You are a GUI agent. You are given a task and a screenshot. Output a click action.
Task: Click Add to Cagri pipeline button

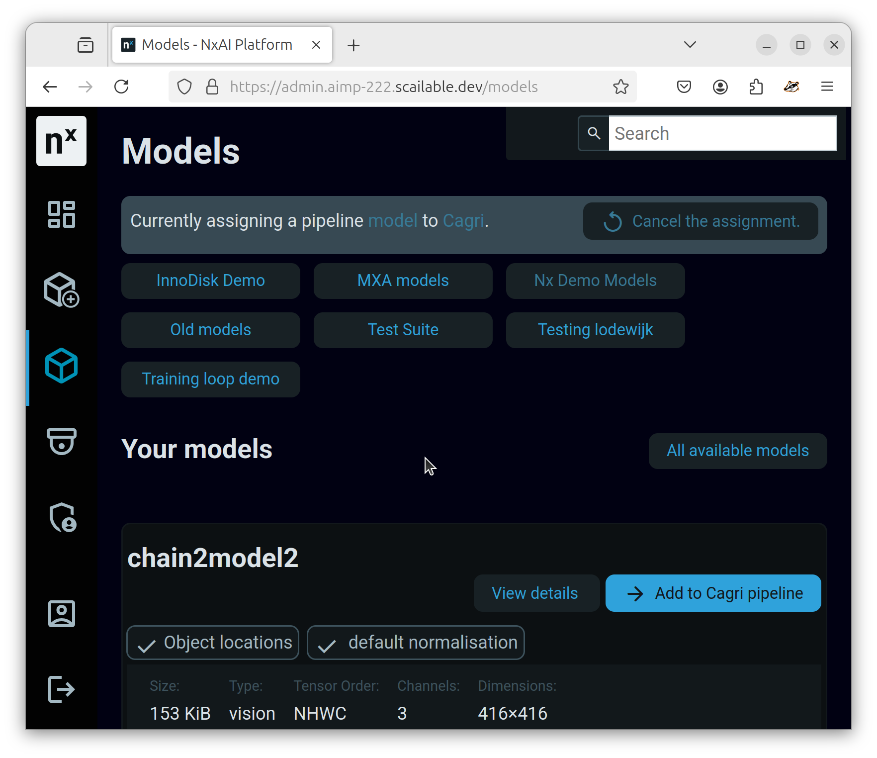point(713,593)
